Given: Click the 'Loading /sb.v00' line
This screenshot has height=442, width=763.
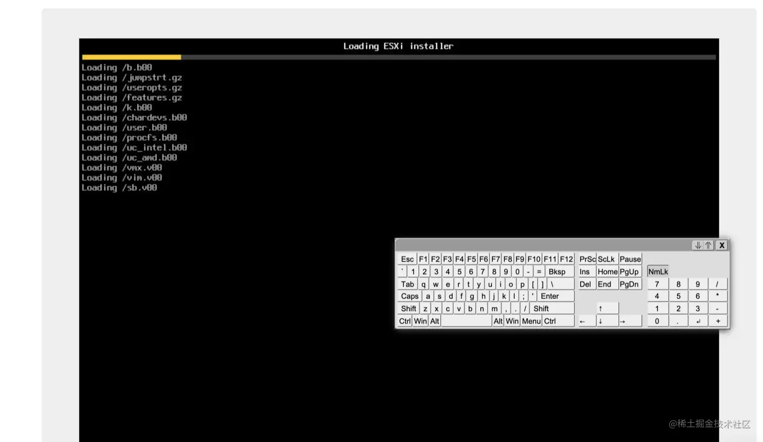Looking at the screenshot, I should 119,188.
